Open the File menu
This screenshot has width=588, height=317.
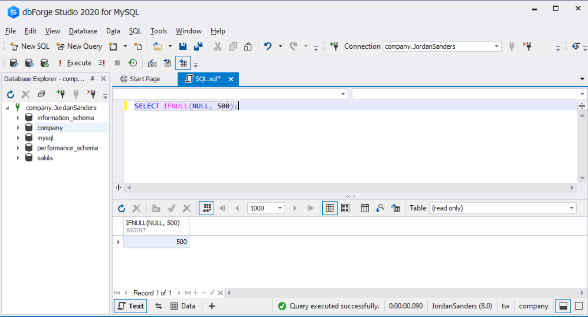(10, 31)
